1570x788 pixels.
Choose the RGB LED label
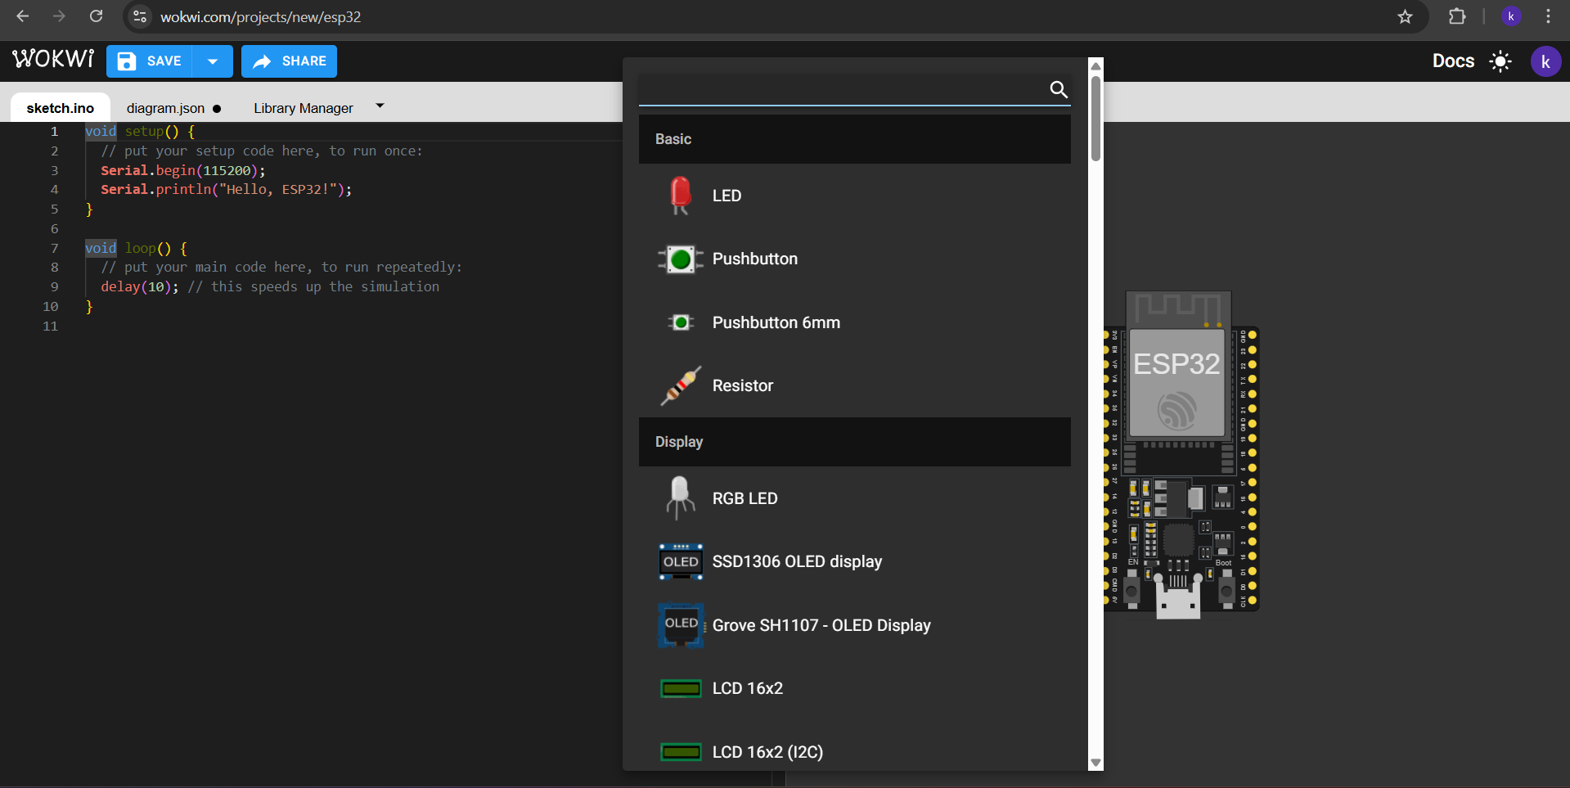(745, 498)
